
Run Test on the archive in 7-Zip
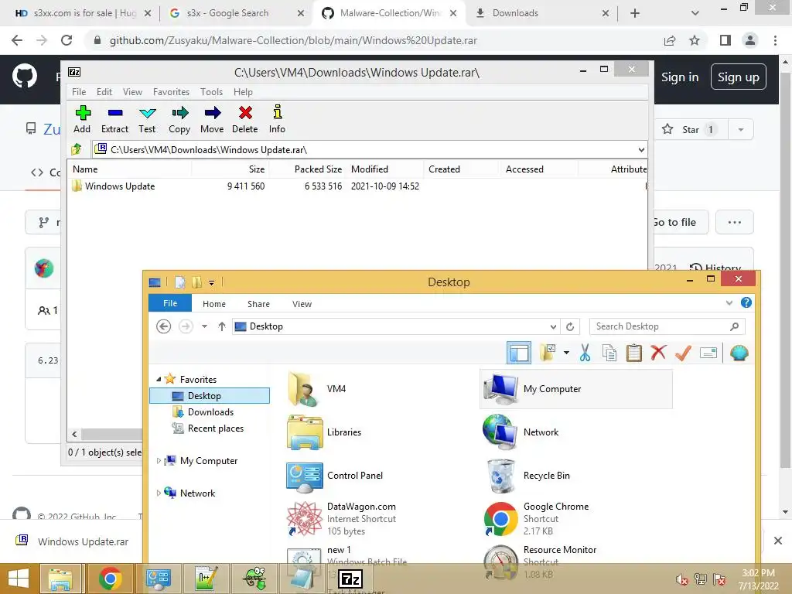pyautogui.click(x=147, y=119)
